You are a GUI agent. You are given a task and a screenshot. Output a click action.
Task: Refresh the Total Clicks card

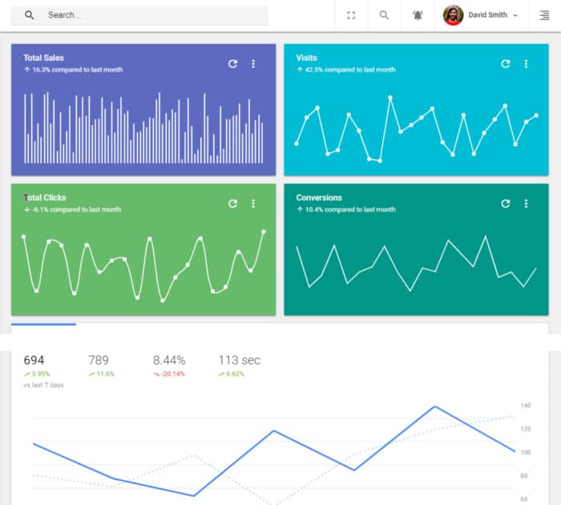(x=232, y=204)
